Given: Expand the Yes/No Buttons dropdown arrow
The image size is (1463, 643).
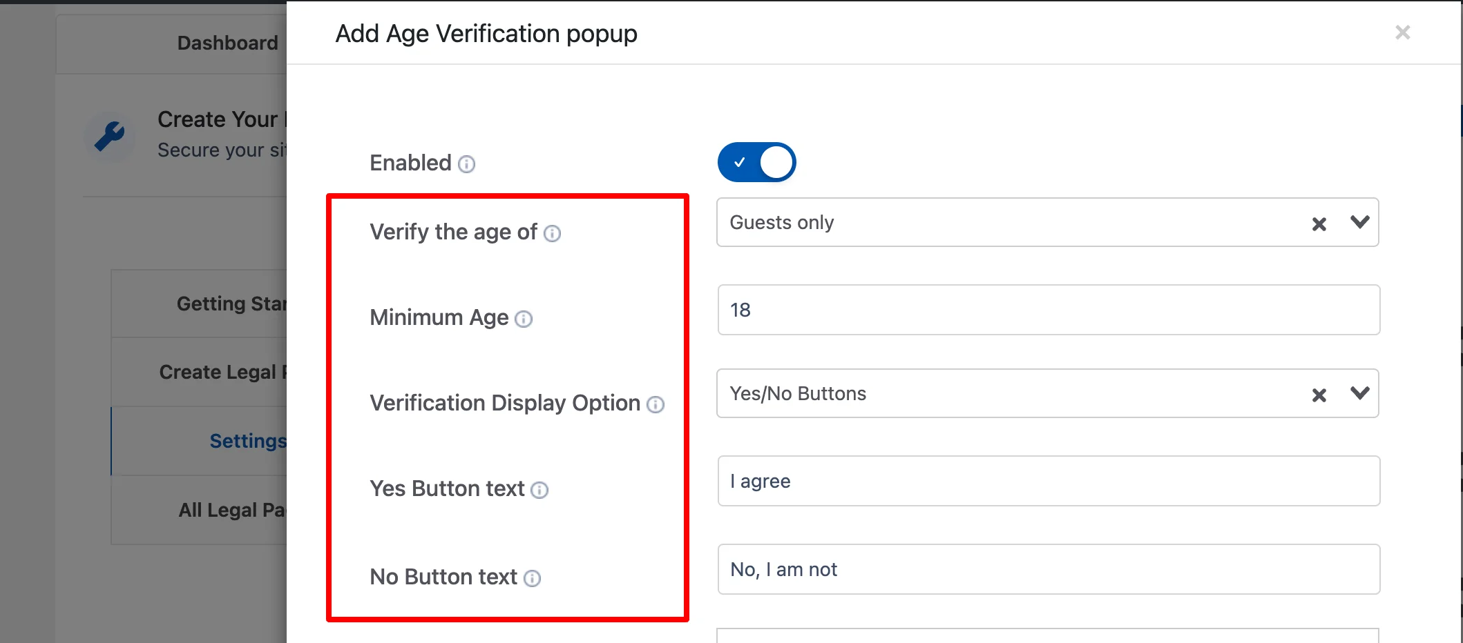Looking at the screenshot, I should coord(1360,393).
